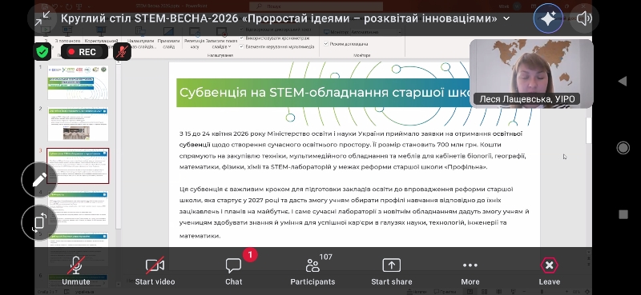This screenshot has width=641, height=295.
Task: Tap the green shield security icon
Action: tap(42, 52)
